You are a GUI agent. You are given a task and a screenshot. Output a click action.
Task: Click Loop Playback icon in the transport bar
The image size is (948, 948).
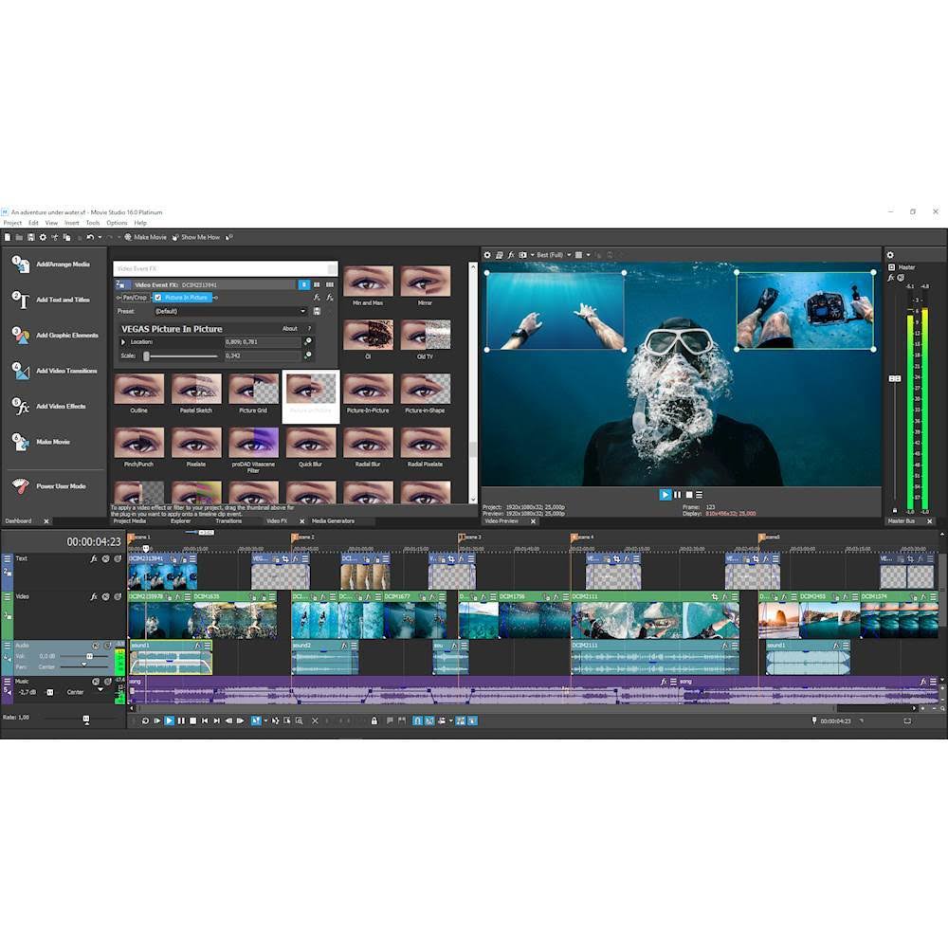[145, 720]
